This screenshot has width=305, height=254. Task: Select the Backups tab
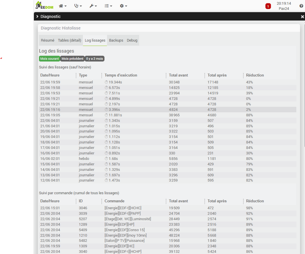point(116,40)
